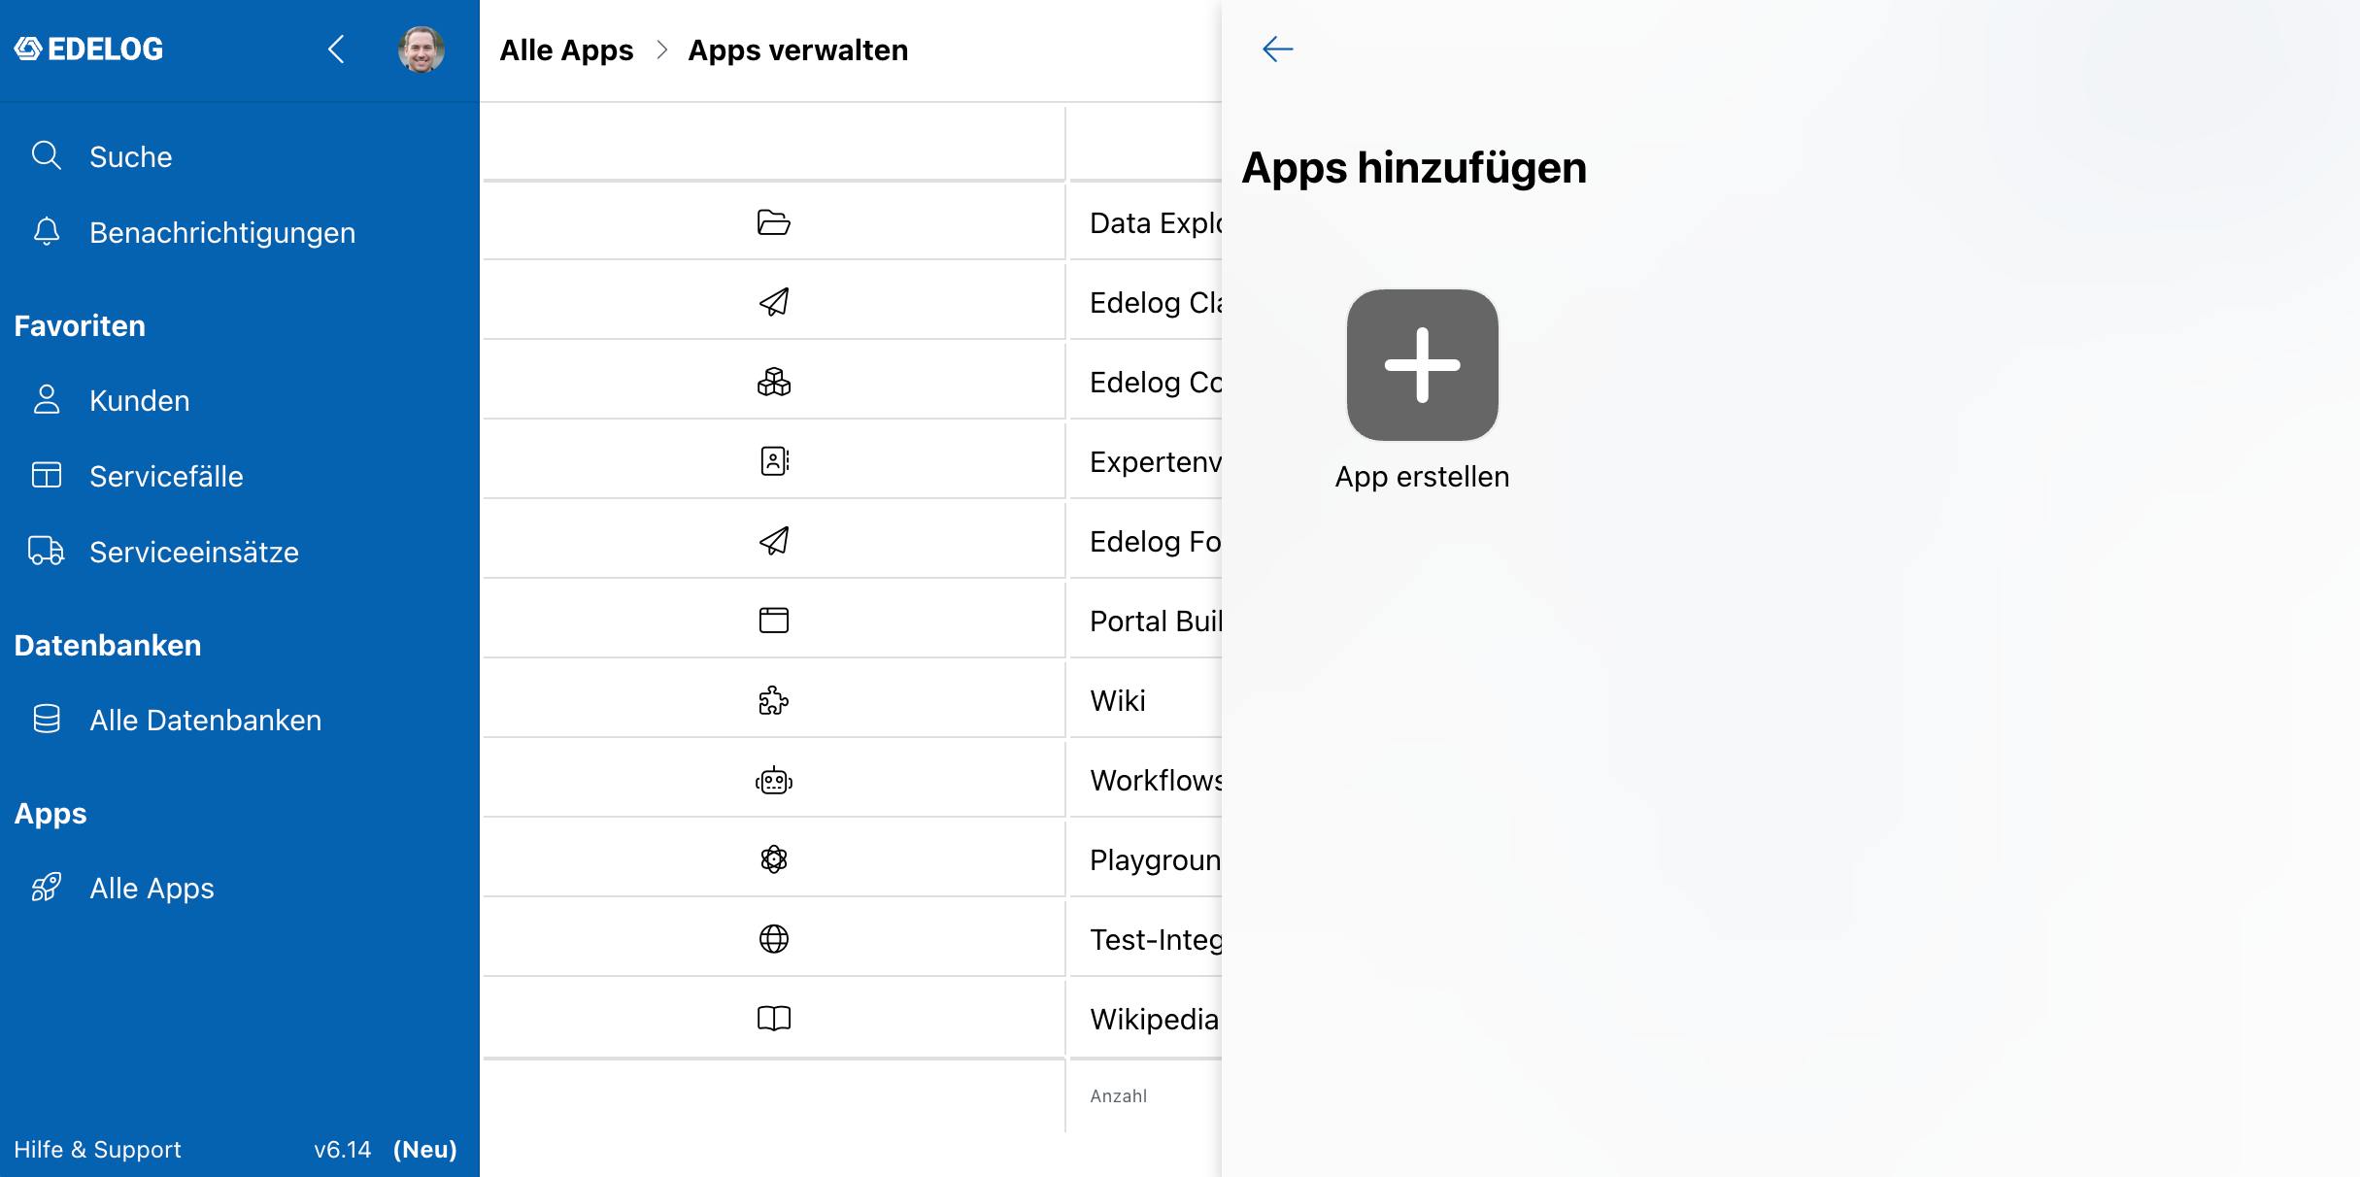Click the Datenbanken section header
The height and width of the screenshot is (1177, 2360).
pyautogui.click(x=108, y=646)
